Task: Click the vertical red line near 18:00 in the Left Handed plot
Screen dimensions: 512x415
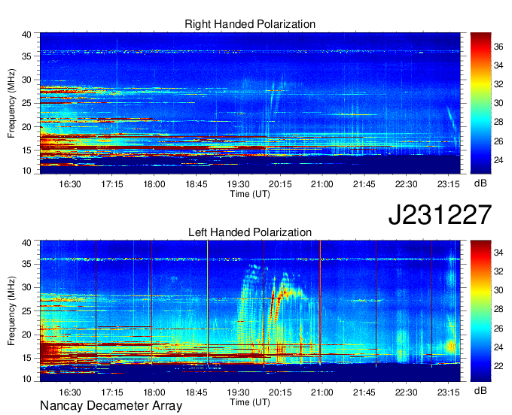Action: [152, 302]
